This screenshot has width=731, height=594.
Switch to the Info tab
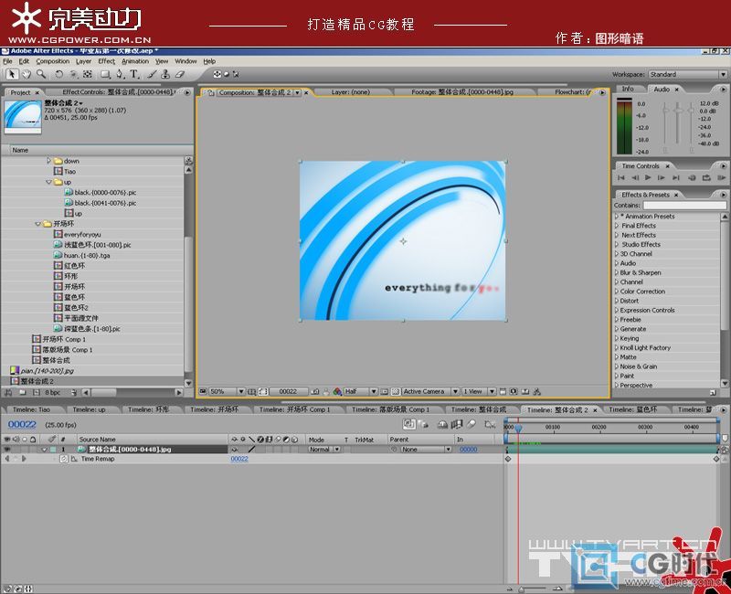point(628,89)
